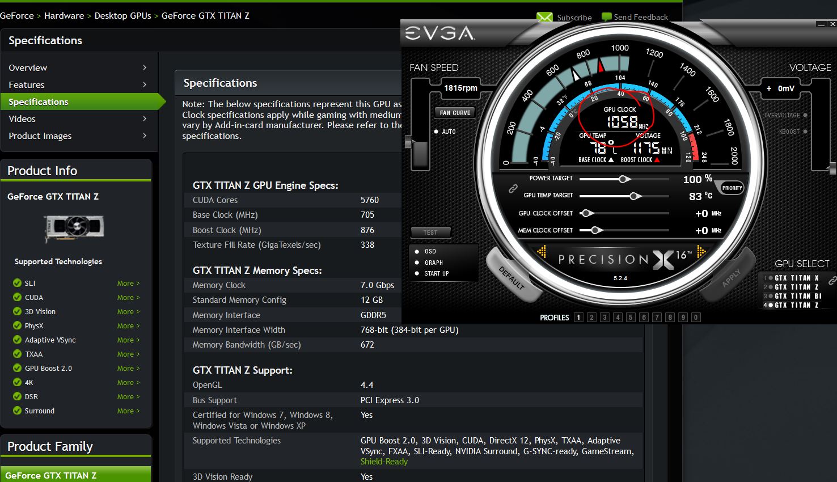Enable AUTO fan speed mode
This screenshot has width=837, height=482.
(x=436, y=132)
